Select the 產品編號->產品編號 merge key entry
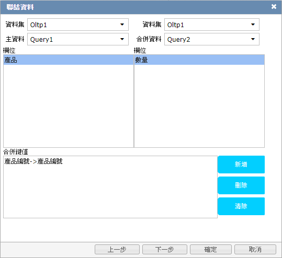 click(33, 161)
